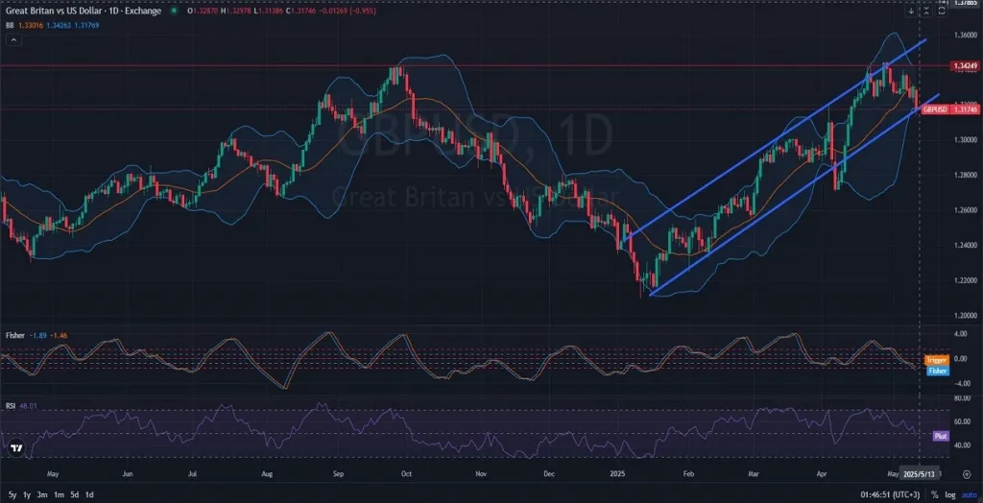The image size is (983, 503).
Task: Click the BB indicator legend label
Action: tap(10, 25)
